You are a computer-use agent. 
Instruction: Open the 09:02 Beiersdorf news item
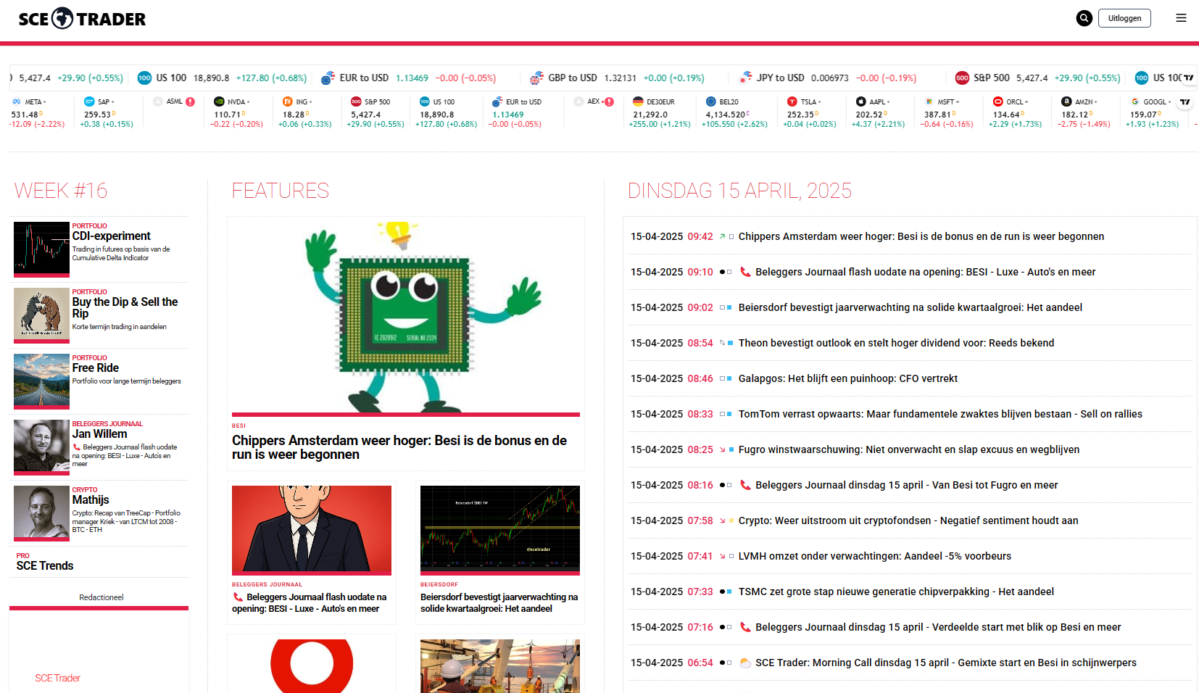910,307
